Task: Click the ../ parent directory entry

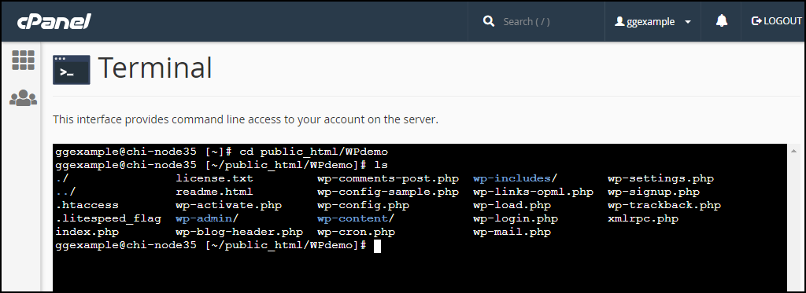Action: 66,192
